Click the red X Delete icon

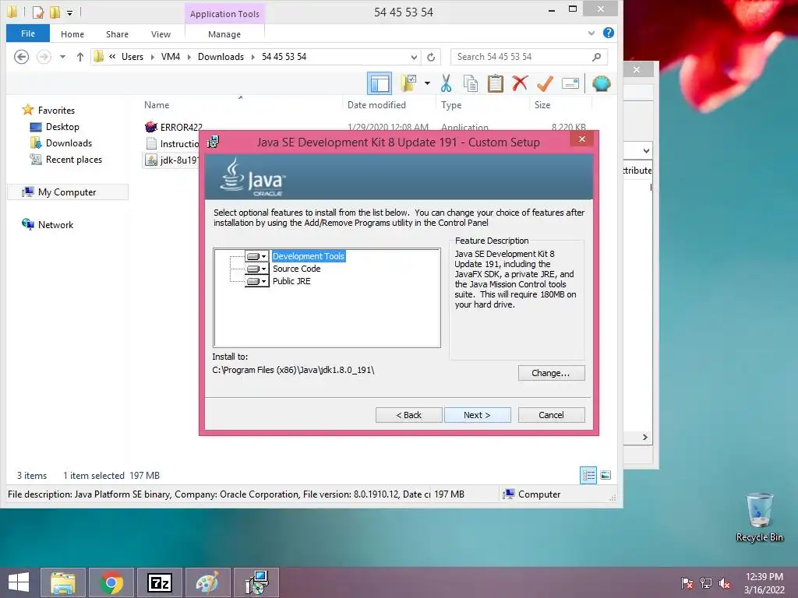520,83
